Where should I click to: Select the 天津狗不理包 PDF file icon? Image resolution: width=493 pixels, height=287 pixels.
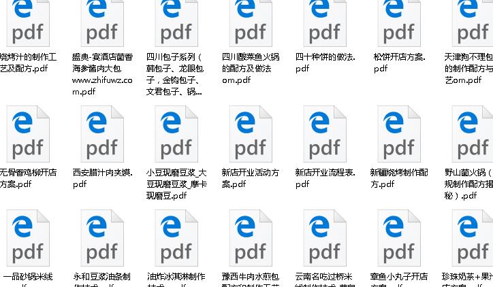pos(473,23)
